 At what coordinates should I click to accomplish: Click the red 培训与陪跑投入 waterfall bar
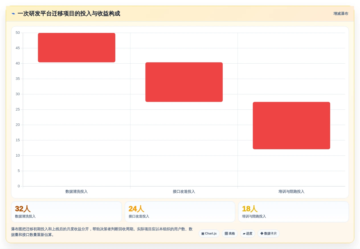click(291, 126)
